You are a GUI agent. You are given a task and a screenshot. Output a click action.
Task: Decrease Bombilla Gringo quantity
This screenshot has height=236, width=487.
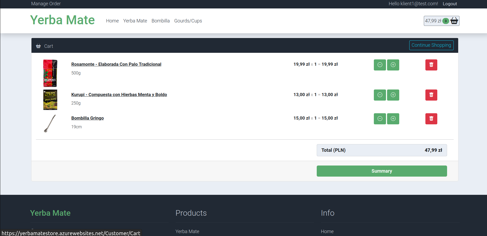click(380, 119)
